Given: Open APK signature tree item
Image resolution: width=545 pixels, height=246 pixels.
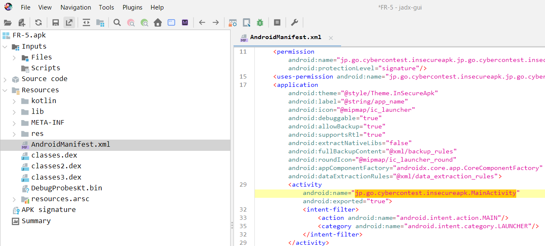Looking at the screenshot, I should (49, 210).
